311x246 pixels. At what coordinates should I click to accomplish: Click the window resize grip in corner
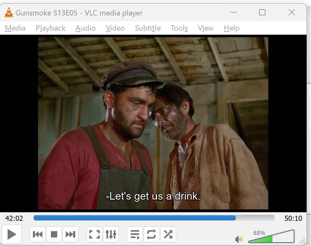pos(302,241)
